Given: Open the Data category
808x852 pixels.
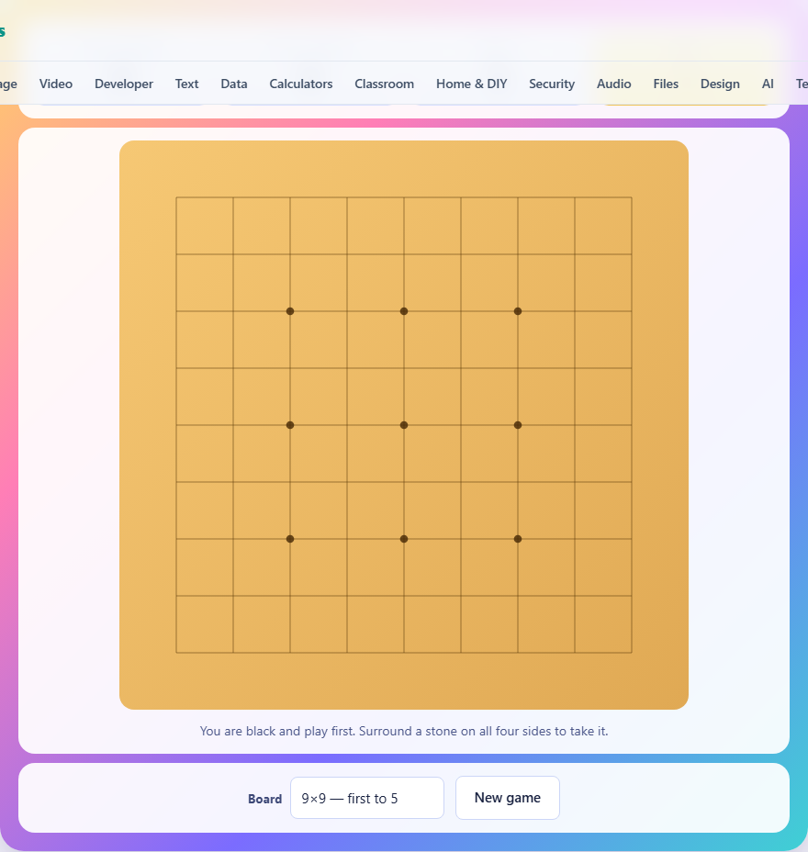Looking at the screenshot, I should pyautogui.click(x=233, y=84).
